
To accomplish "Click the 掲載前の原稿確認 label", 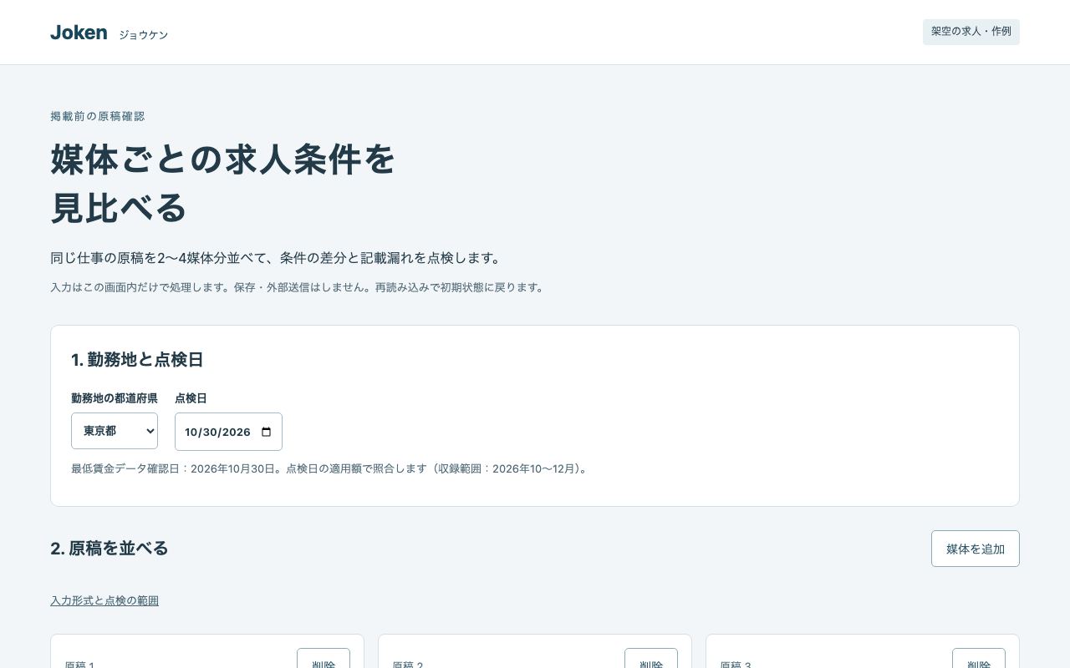I will click(98, 116).
